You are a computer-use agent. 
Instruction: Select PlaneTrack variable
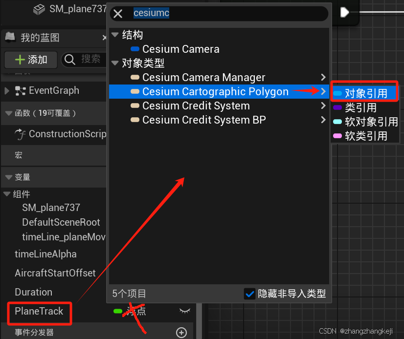[x=39, y=311]
